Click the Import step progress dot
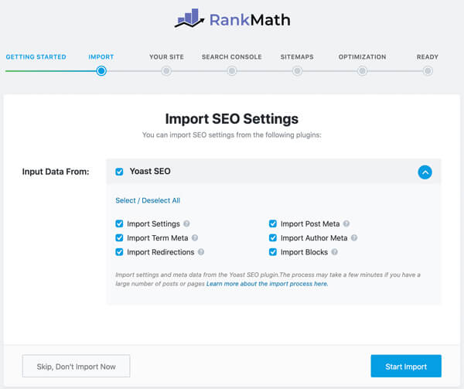The width and height of the screenshot is (464, 389). click(x=101, y=71)
